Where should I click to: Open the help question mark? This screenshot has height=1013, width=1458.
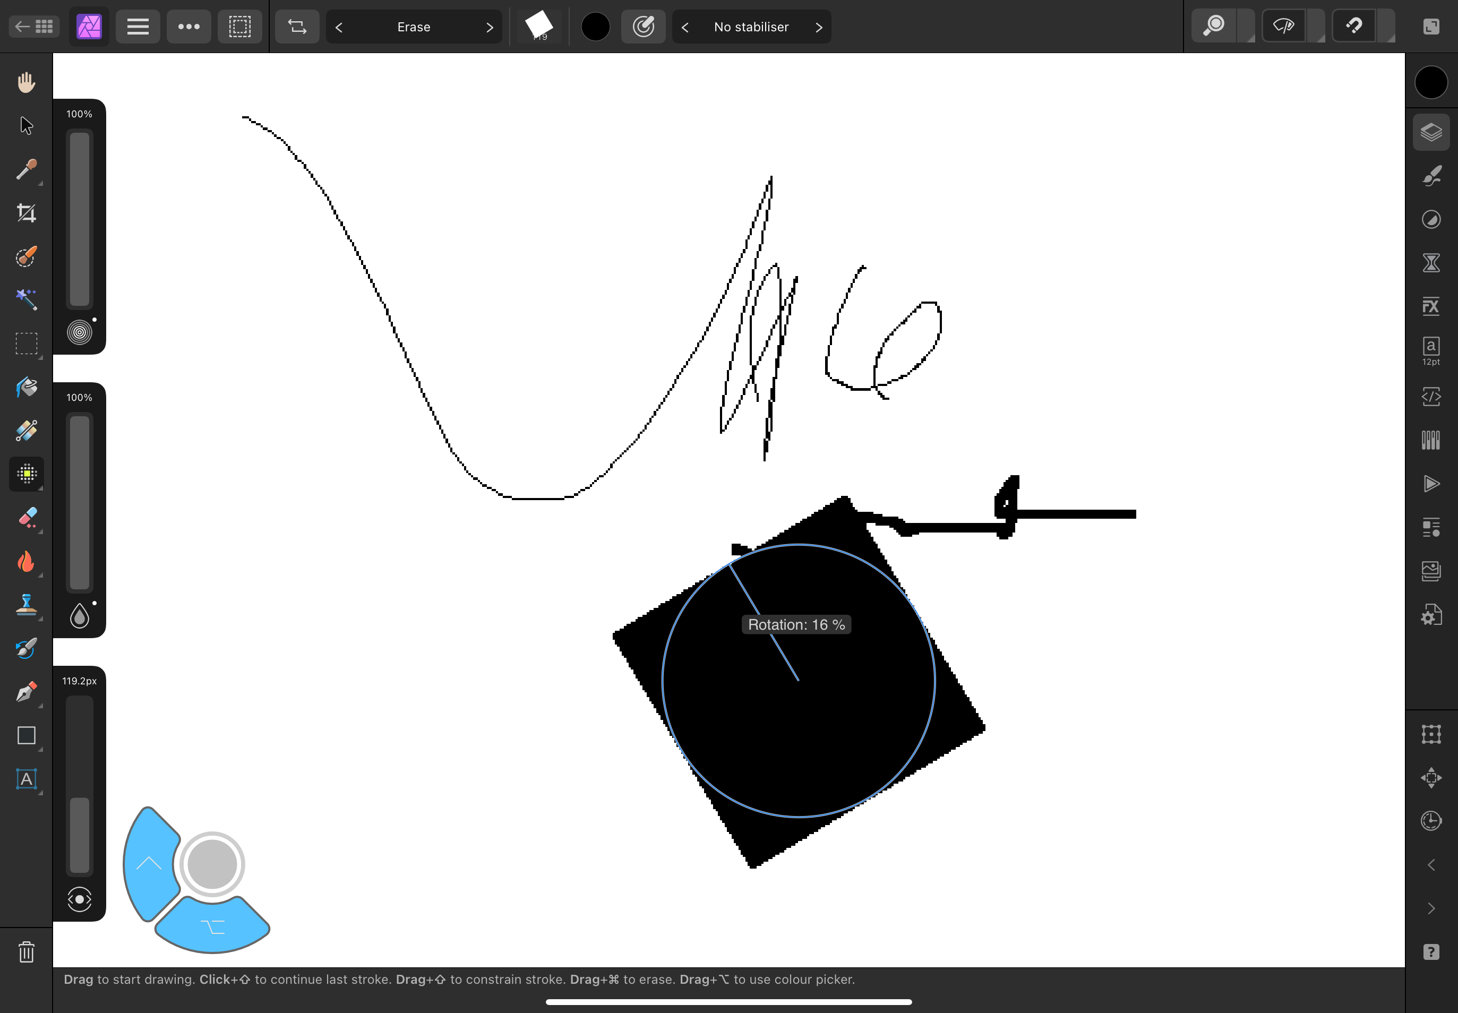point(1431,952)
